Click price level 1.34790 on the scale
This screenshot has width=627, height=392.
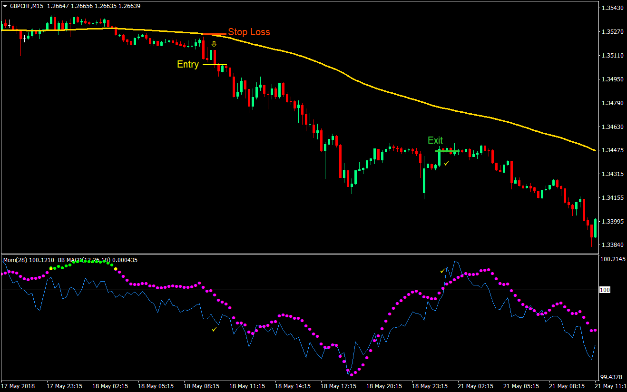[x=612, y=103]
